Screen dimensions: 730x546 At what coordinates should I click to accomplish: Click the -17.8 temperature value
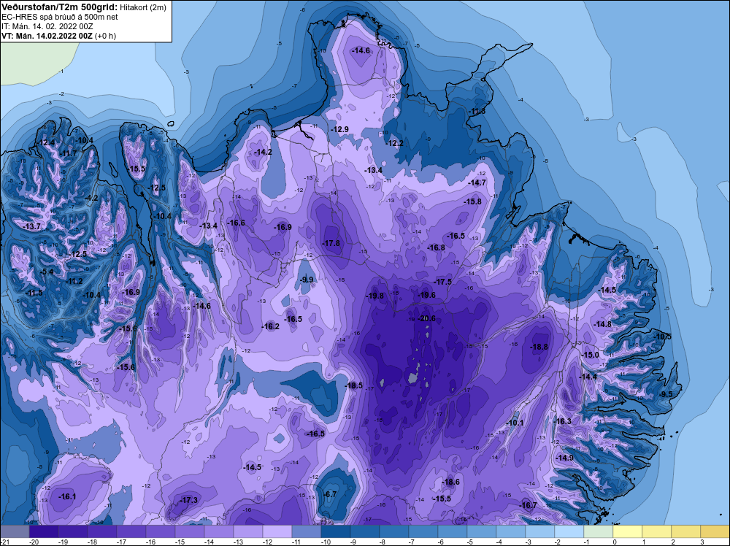pos(331,244)
